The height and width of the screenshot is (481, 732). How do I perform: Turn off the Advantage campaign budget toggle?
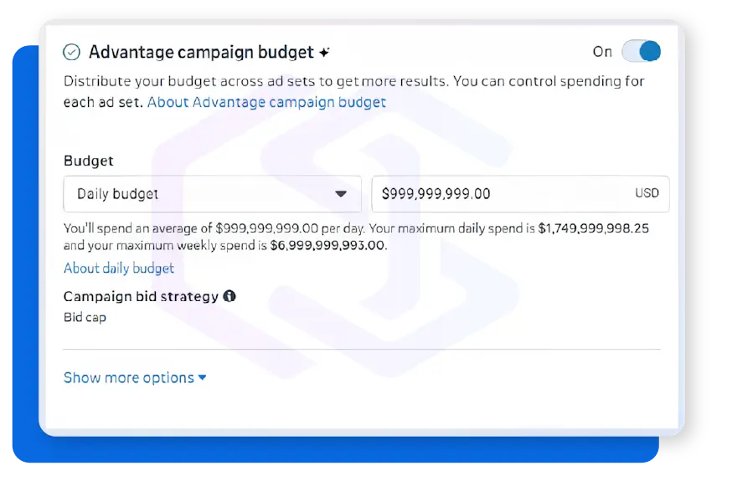[642, 52]
